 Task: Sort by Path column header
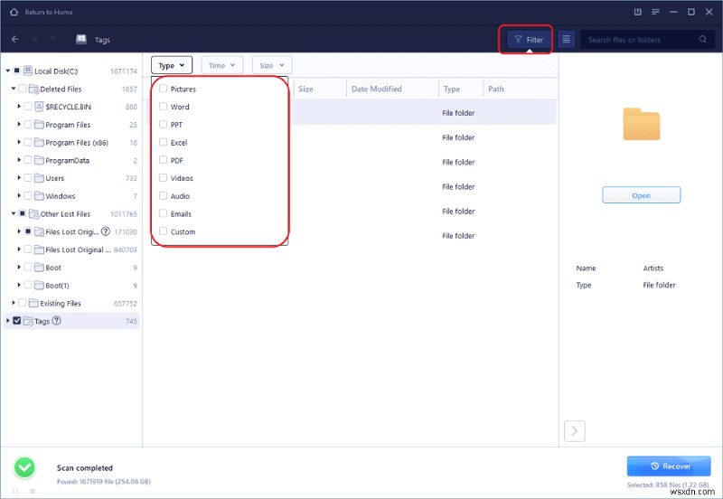[495, 89]
